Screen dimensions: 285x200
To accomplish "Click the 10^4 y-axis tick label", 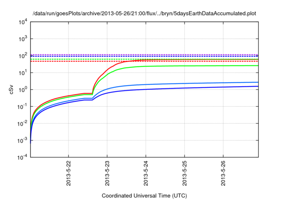I will (x=23, y=22).
